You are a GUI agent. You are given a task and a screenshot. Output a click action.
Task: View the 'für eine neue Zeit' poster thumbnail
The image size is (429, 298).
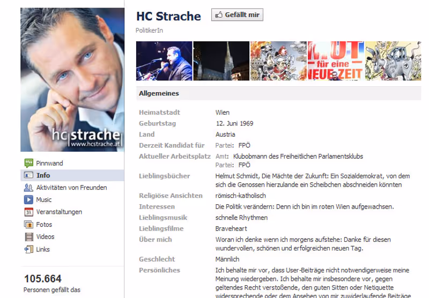click(336, 61)
